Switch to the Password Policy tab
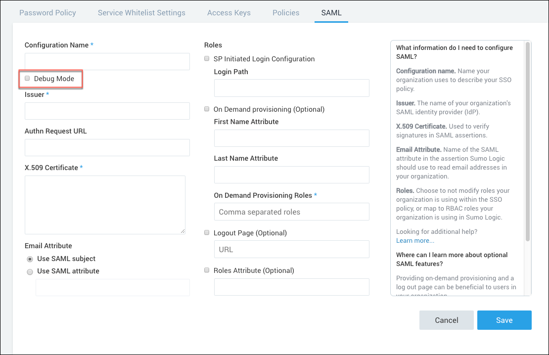 [47, 12]
